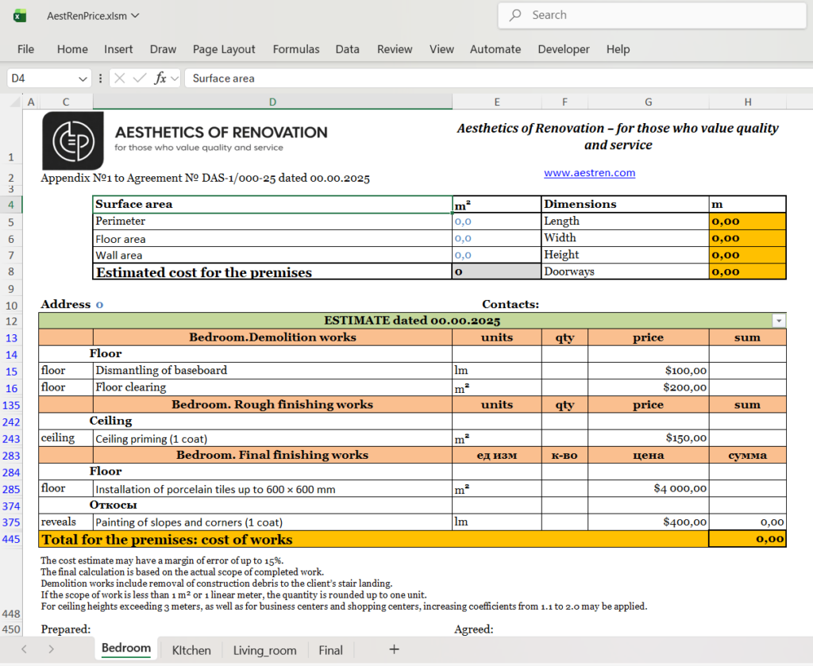Open the Page Layout tab
This screenshot has width=813, height=666.
[224, 49]
